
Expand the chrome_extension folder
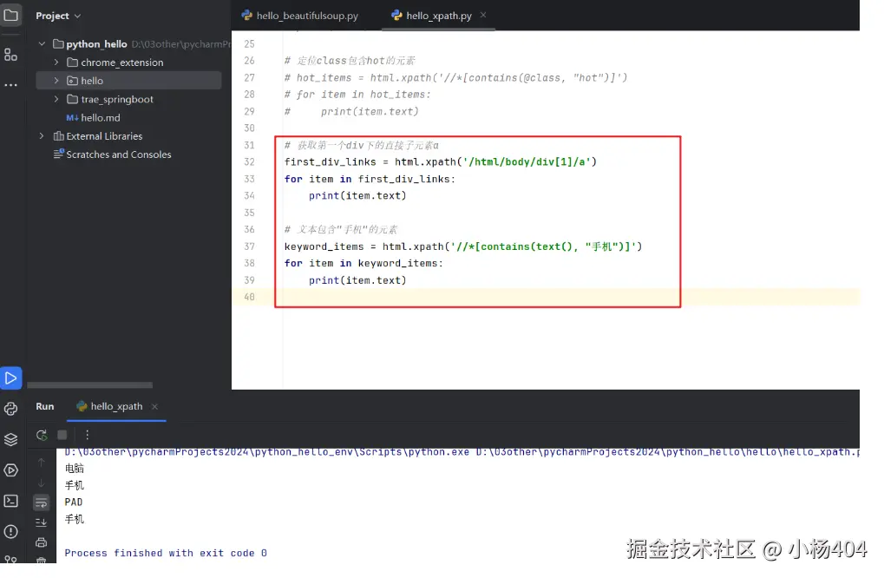coord(56,62)
